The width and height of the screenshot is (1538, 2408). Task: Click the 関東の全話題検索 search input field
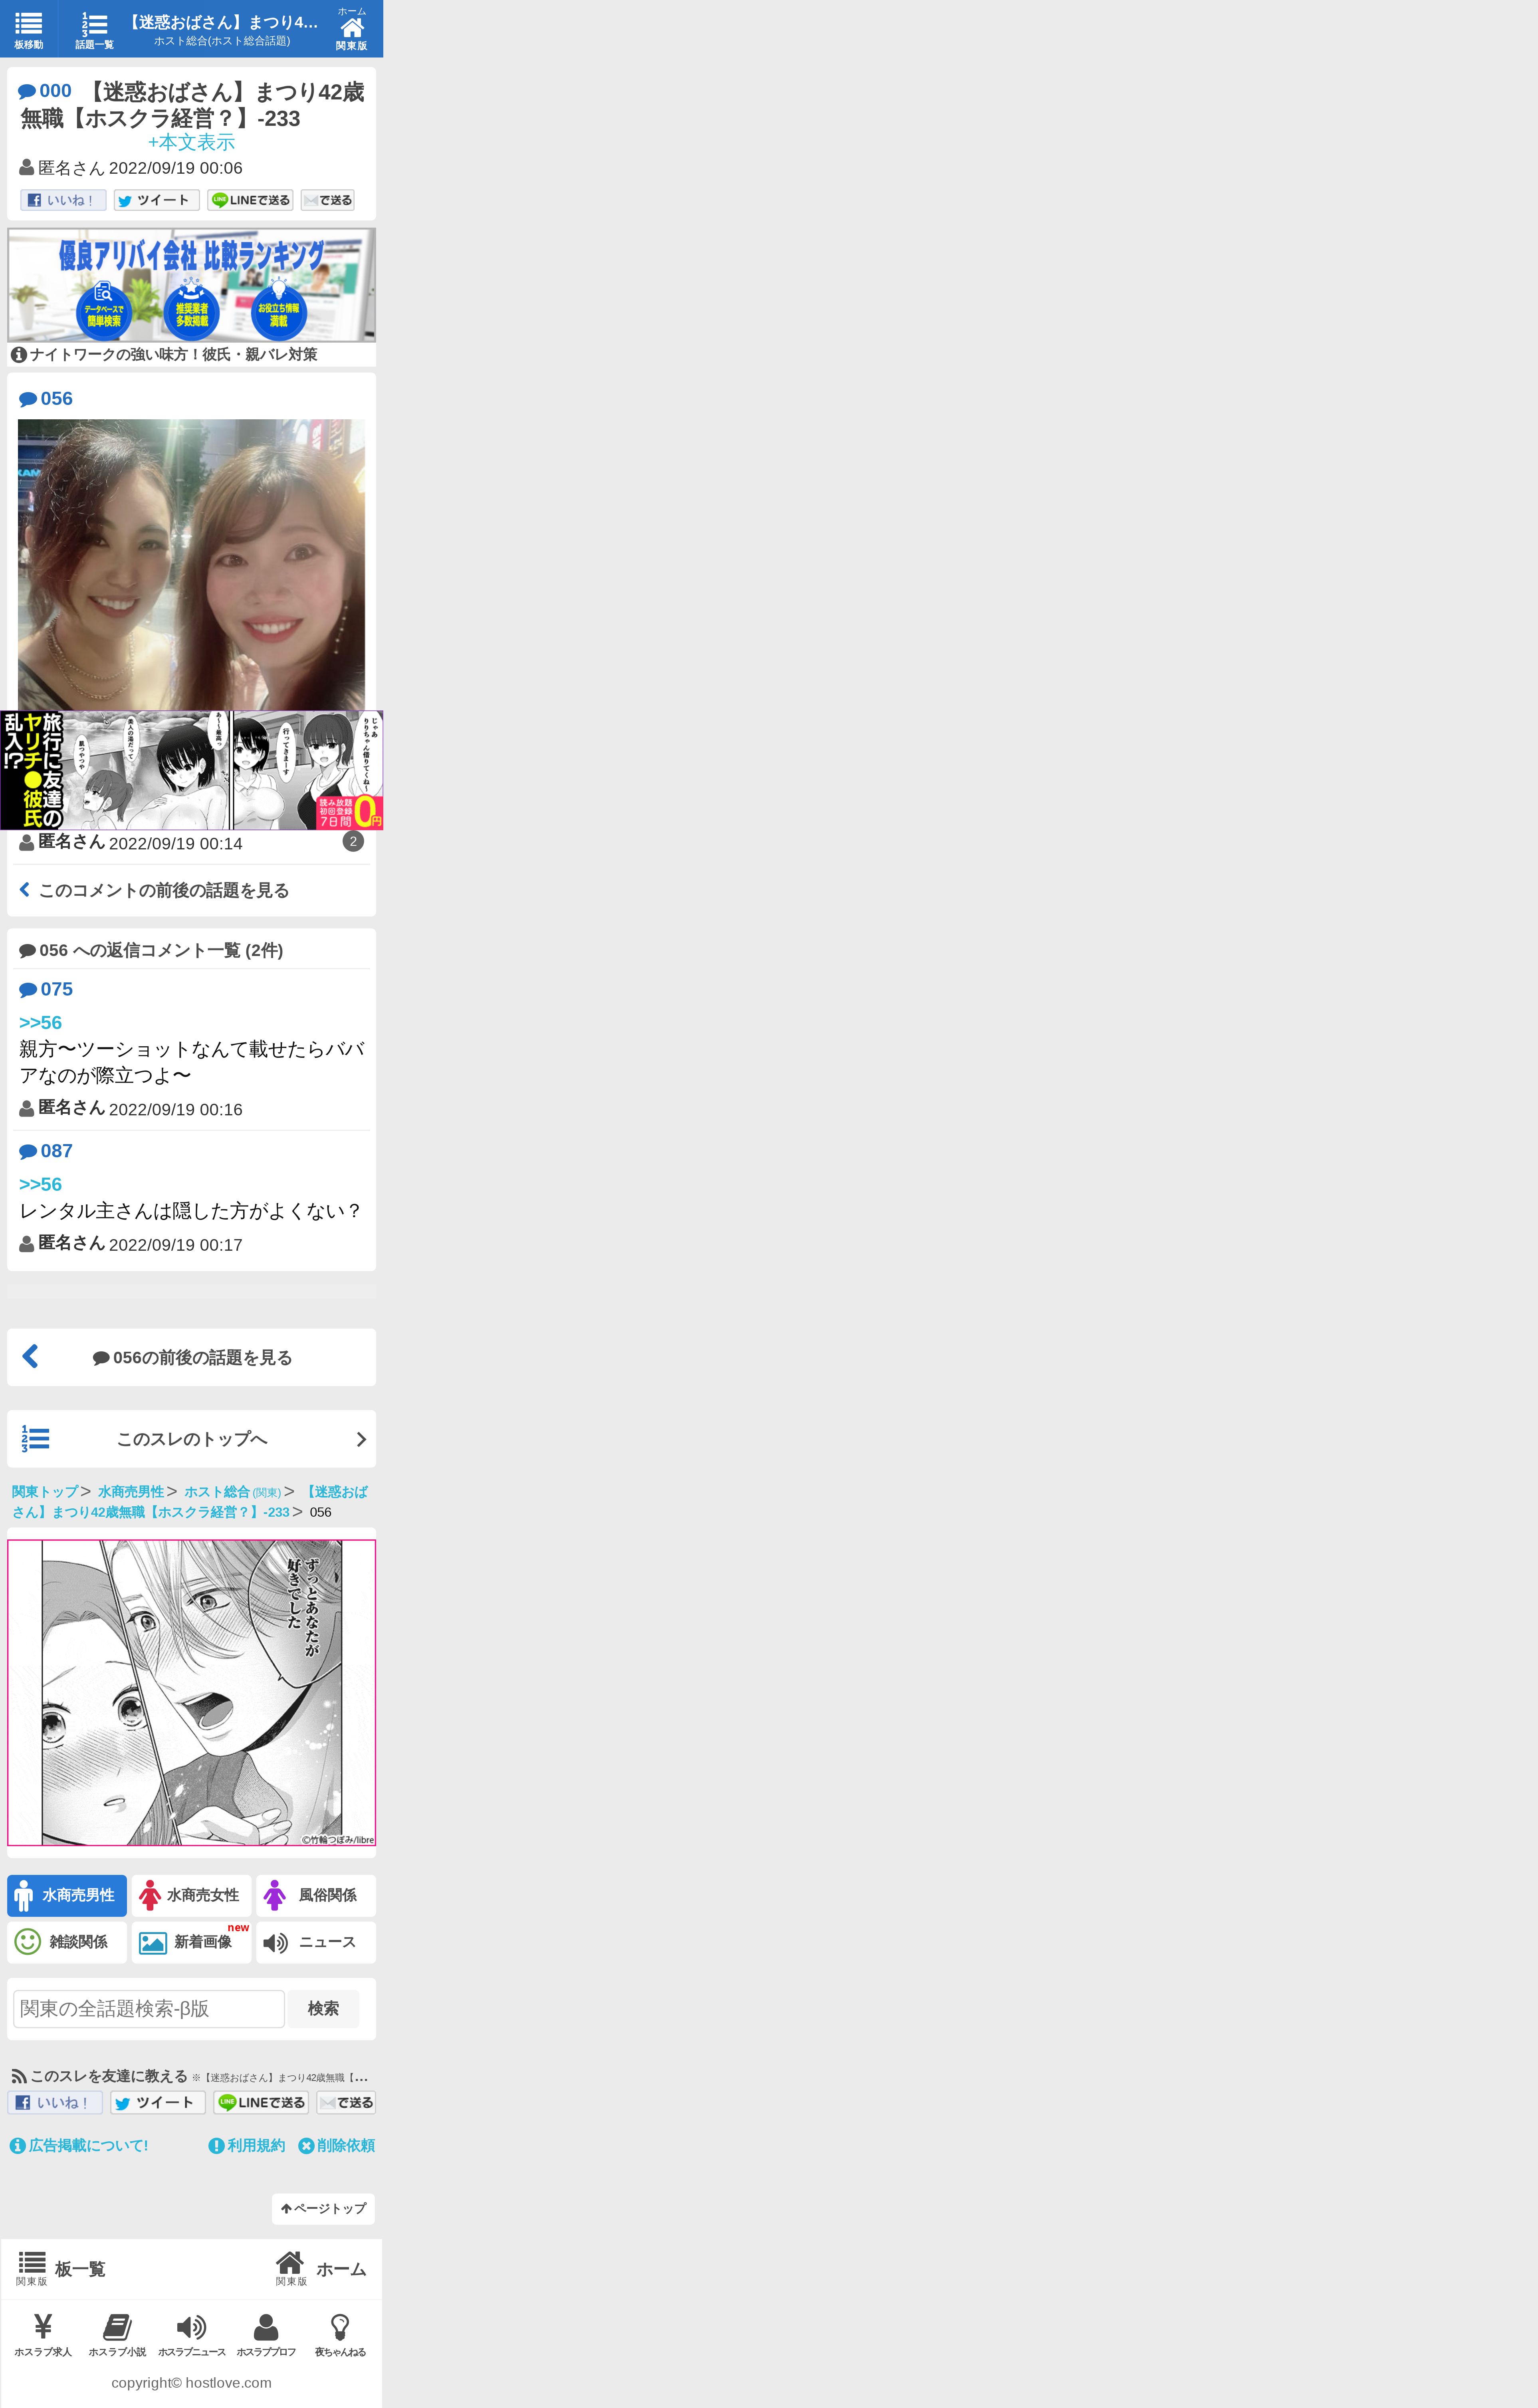(149, 2009)
